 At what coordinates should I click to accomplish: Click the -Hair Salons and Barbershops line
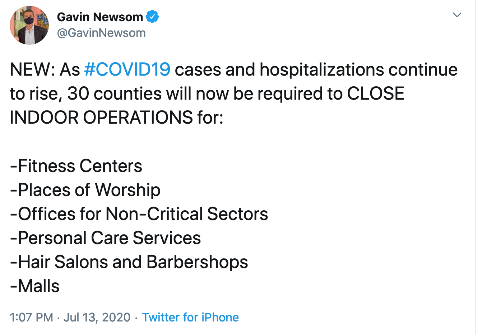click(x=129, y=262)
